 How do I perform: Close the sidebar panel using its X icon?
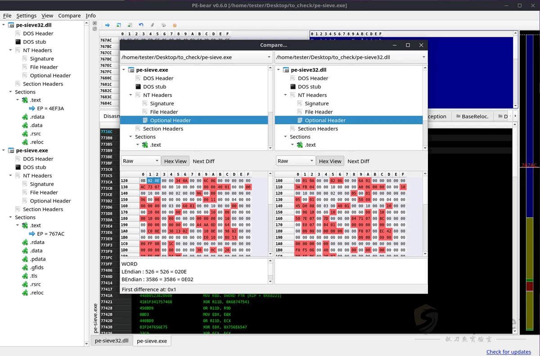[94, 23]
